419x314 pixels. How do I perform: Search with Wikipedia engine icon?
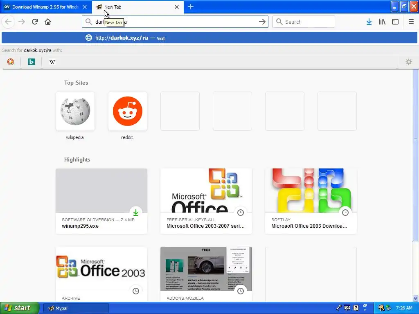point(52,62)
